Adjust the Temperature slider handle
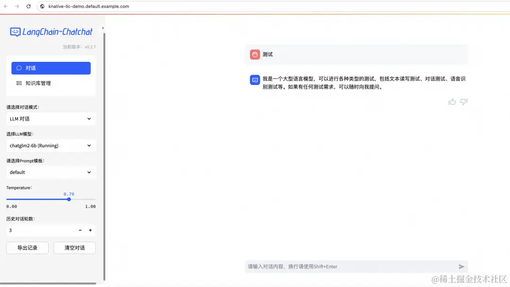This screenshot has height=287, width=510. click(68, 199)
